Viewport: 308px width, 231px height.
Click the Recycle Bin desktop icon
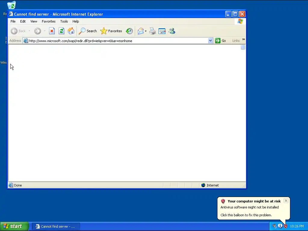click(11, 5)
